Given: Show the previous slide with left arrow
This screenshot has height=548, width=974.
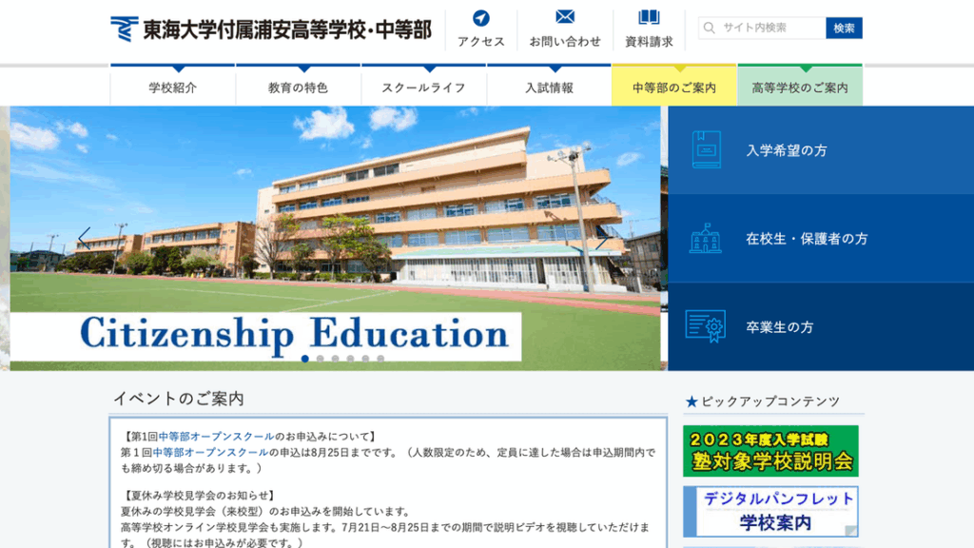Looking at the screenshot, I should click(x=84, y=238).
